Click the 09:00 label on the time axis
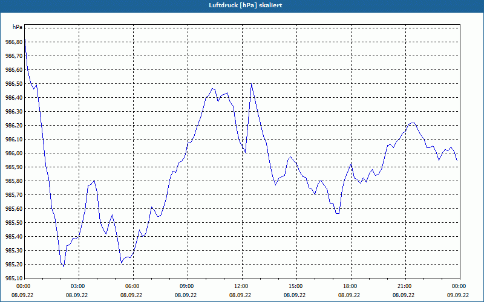The width and height of the screenshot is (484, 302). [188, 286]
